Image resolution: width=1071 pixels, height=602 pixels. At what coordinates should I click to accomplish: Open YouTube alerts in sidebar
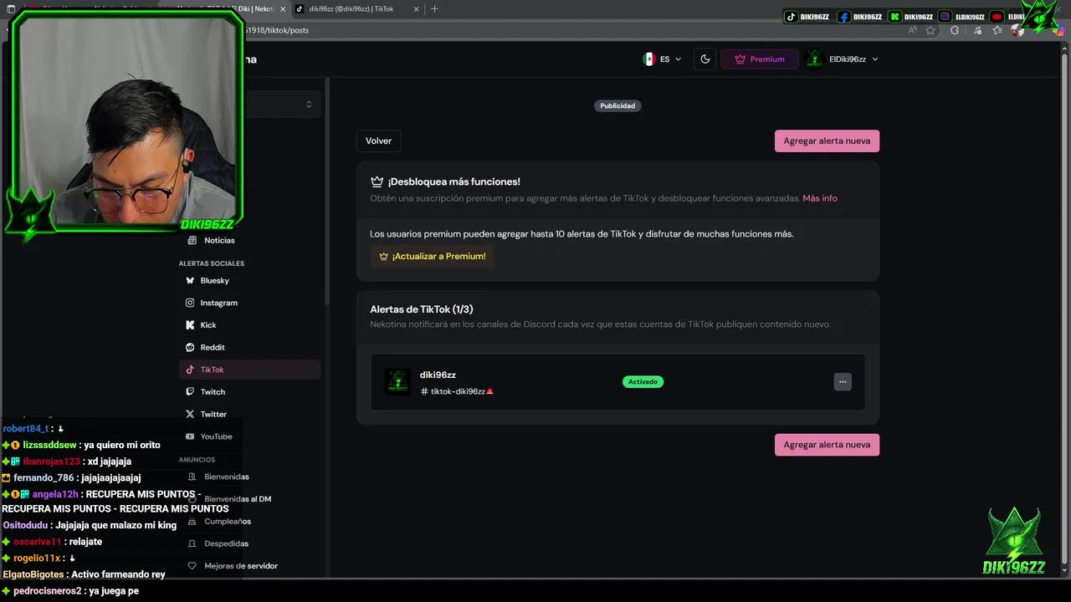(x=249, y=436)
